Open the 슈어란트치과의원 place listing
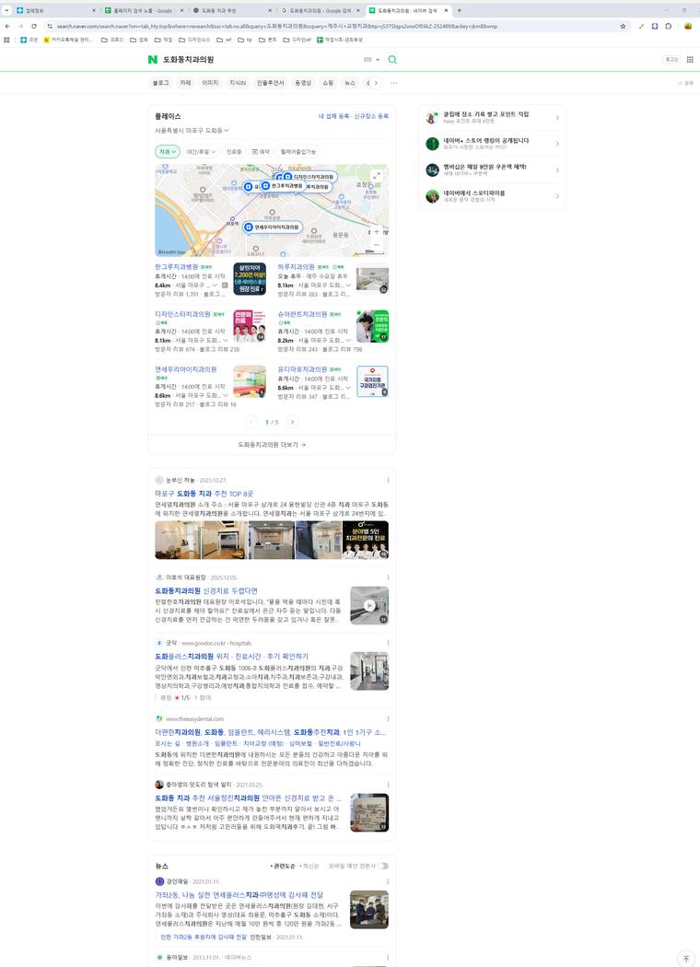The image size is (700, 967). (302, 314)
